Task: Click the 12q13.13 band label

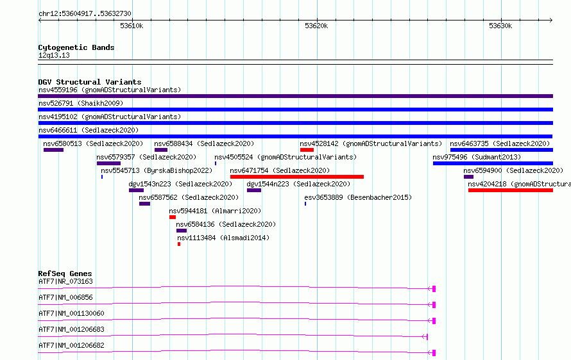Action: click(x=54, y=55)
